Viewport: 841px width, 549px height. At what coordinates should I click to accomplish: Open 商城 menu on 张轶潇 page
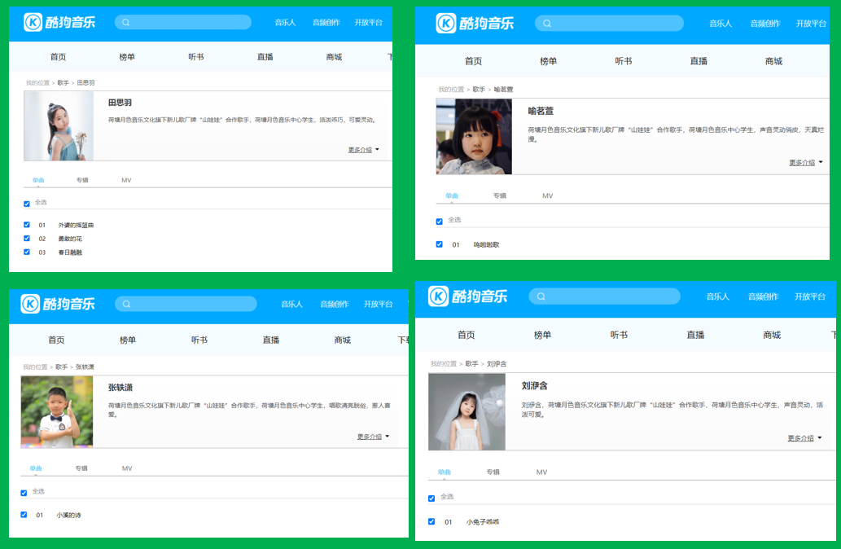[342, 340]
